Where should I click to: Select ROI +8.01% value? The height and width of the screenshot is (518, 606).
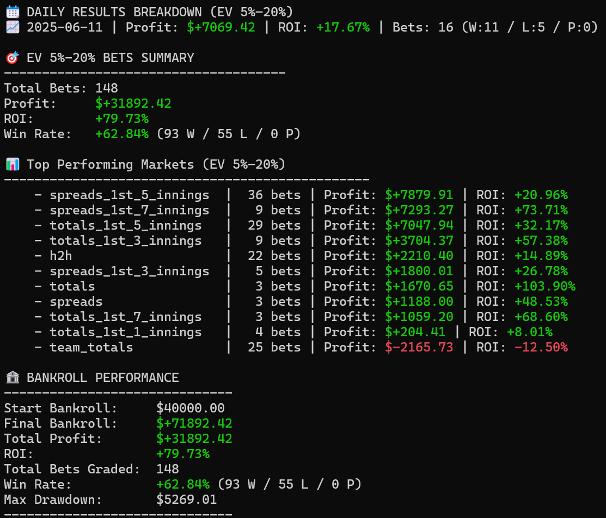click(x=530, y=332)
